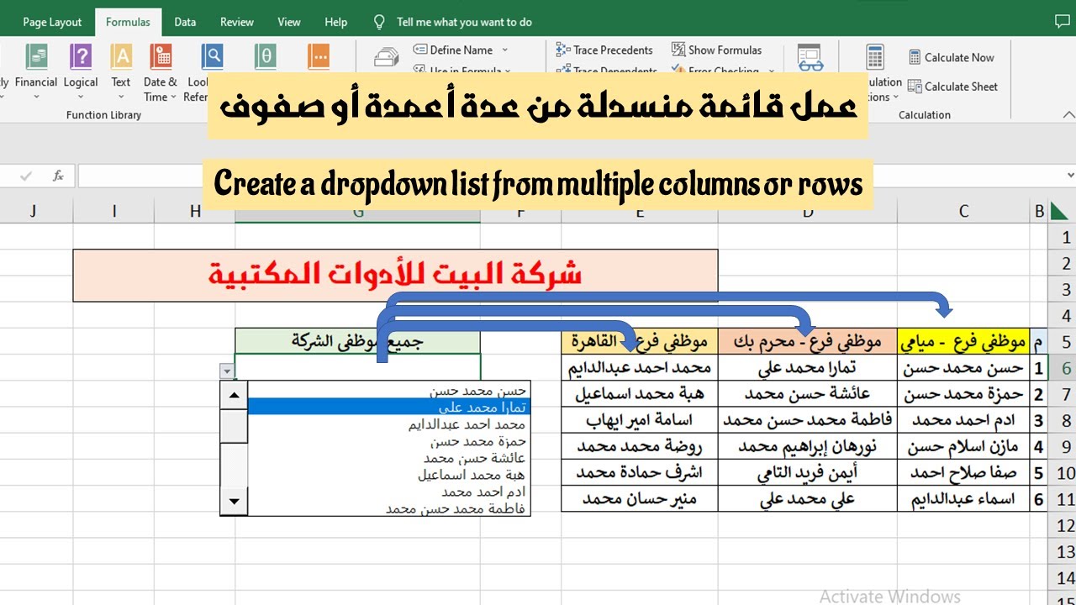Click the Insert Function fx icon
The height and width of the screenshot is (605, 1076).
pyautogui.click(x=58, y=176)
